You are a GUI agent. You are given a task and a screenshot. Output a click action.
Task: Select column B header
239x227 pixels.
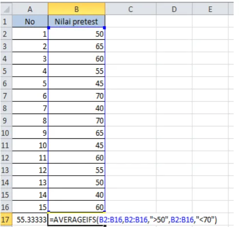[76, 9]
